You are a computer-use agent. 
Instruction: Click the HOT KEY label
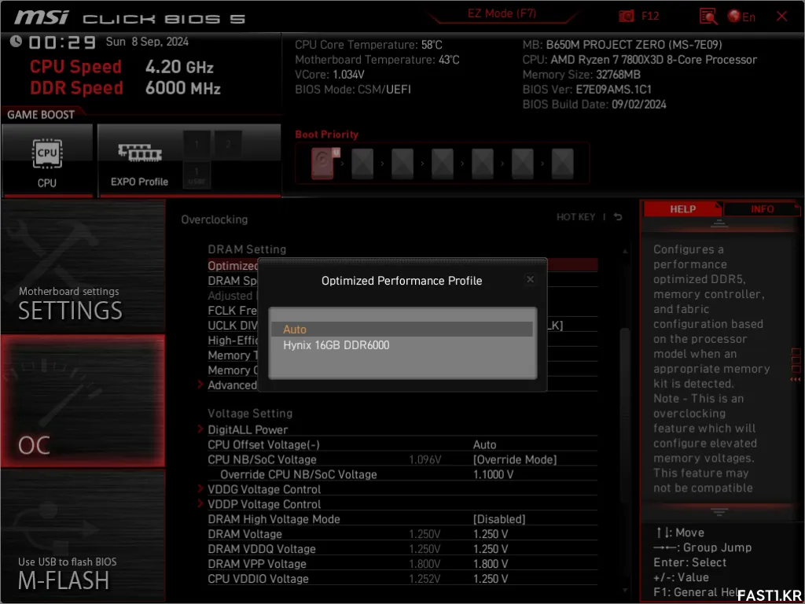click(575, 217)
